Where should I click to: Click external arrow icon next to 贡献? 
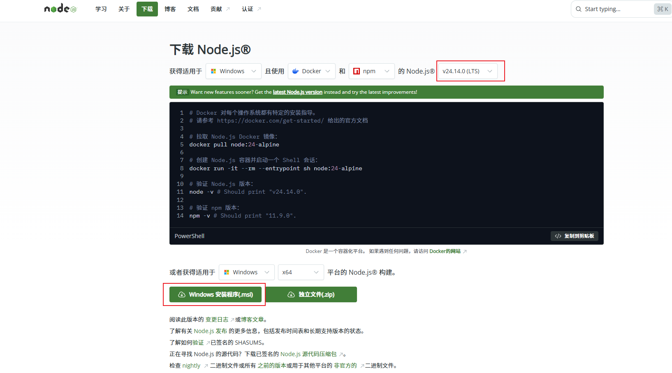pos(228,9)
